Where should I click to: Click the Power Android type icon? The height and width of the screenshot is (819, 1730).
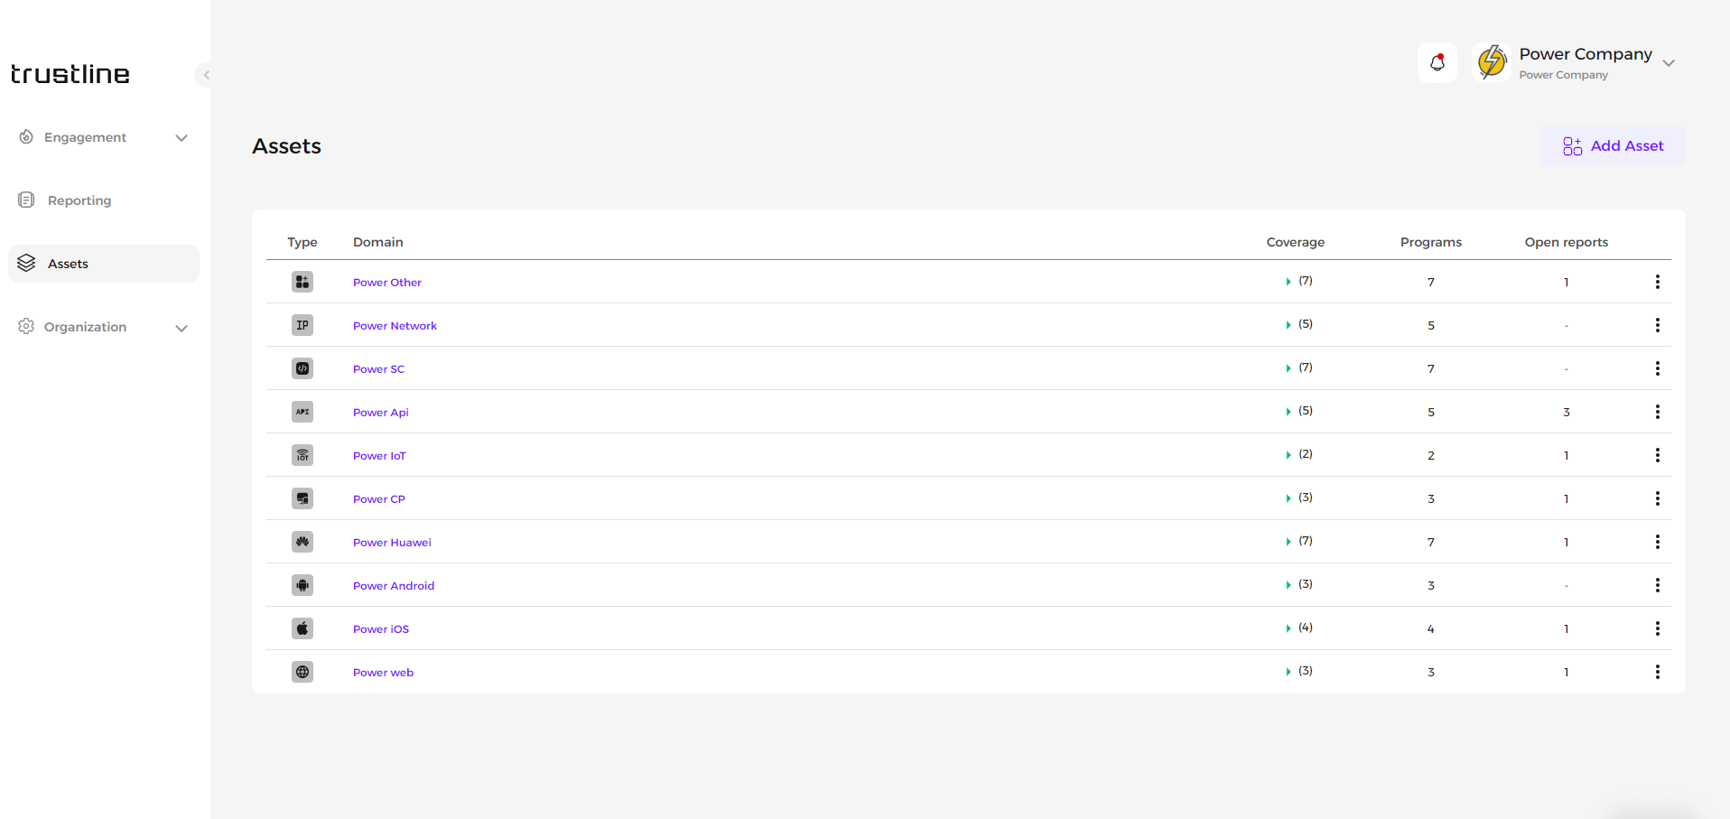click(x=302, y=585)
